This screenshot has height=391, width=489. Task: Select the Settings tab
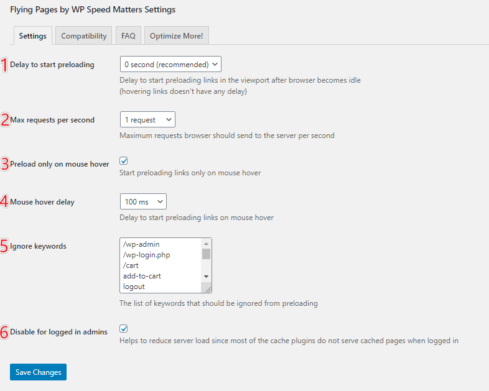[x=32, y=36]
